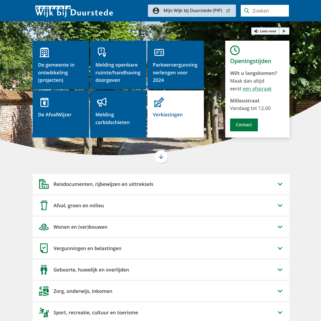Open 'Parkeervergunning verlengen voor 2024' tile text
321x321 pixels.
(175, 72)
